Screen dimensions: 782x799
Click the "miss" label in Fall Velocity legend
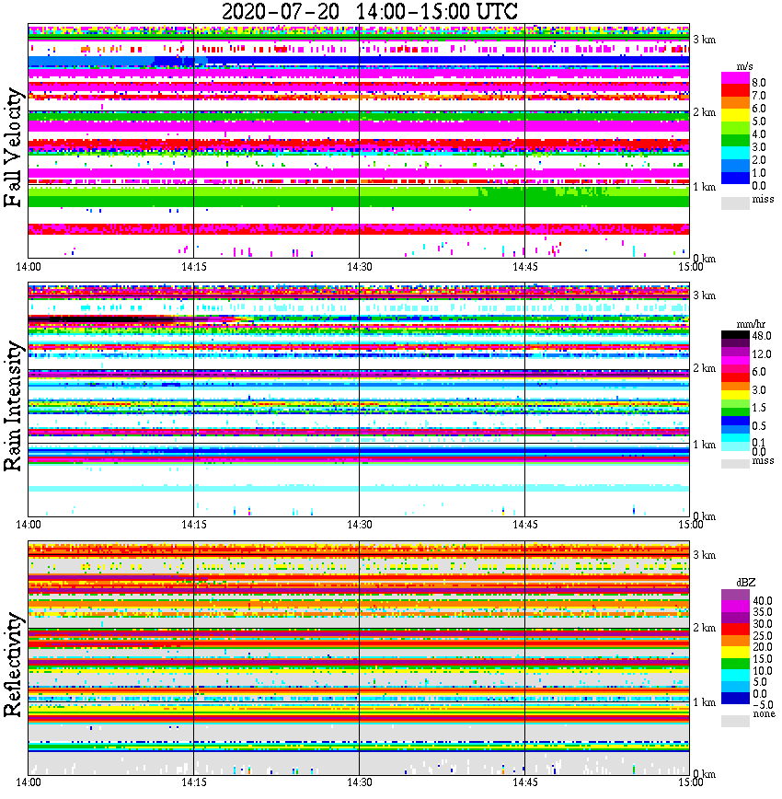tap(763, 199)
